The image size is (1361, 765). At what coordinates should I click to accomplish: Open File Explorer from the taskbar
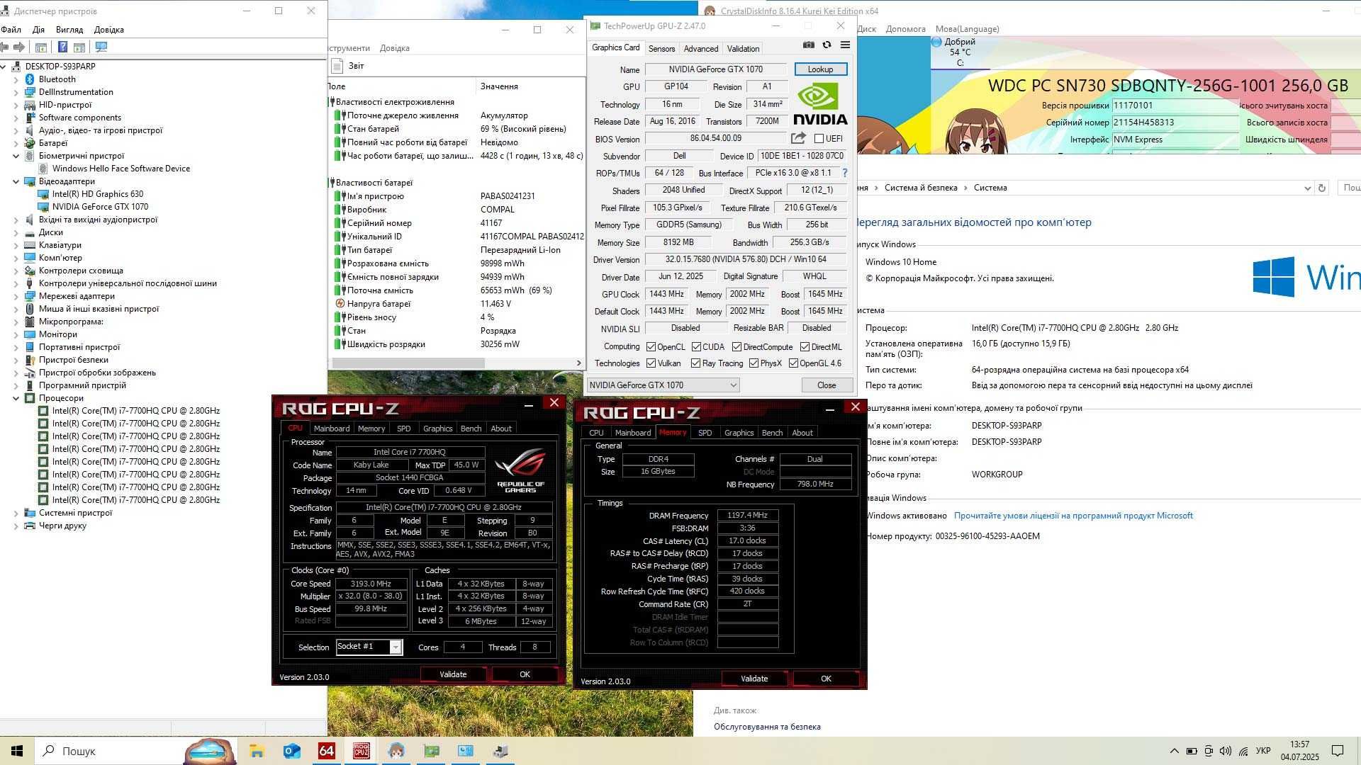click(257, 751)
